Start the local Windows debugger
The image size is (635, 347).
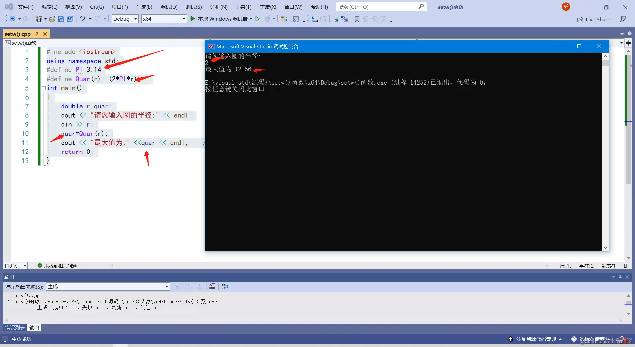coord(220,19)
